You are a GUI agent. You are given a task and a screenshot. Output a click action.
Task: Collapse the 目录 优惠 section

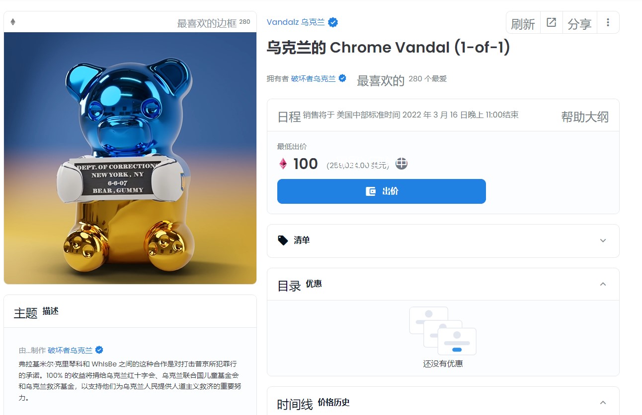point(603,284)
